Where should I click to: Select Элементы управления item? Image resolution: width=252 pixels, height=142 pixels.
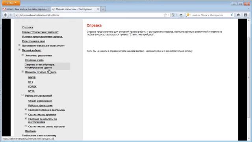[x=39, y=56]
